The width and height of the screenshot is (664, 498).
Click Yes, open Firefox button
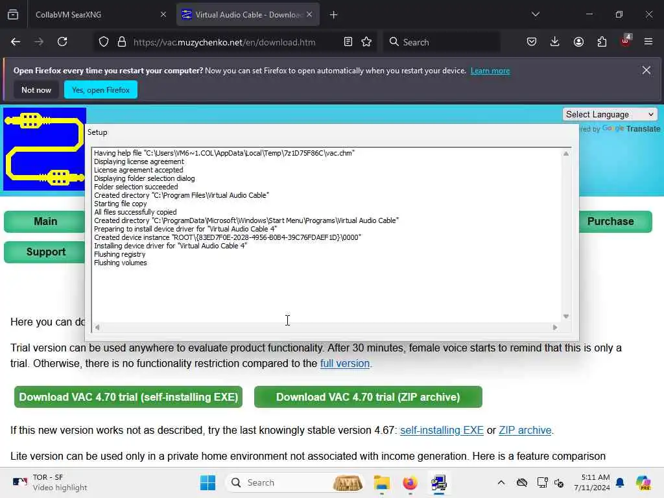click(x=101, y=89)
